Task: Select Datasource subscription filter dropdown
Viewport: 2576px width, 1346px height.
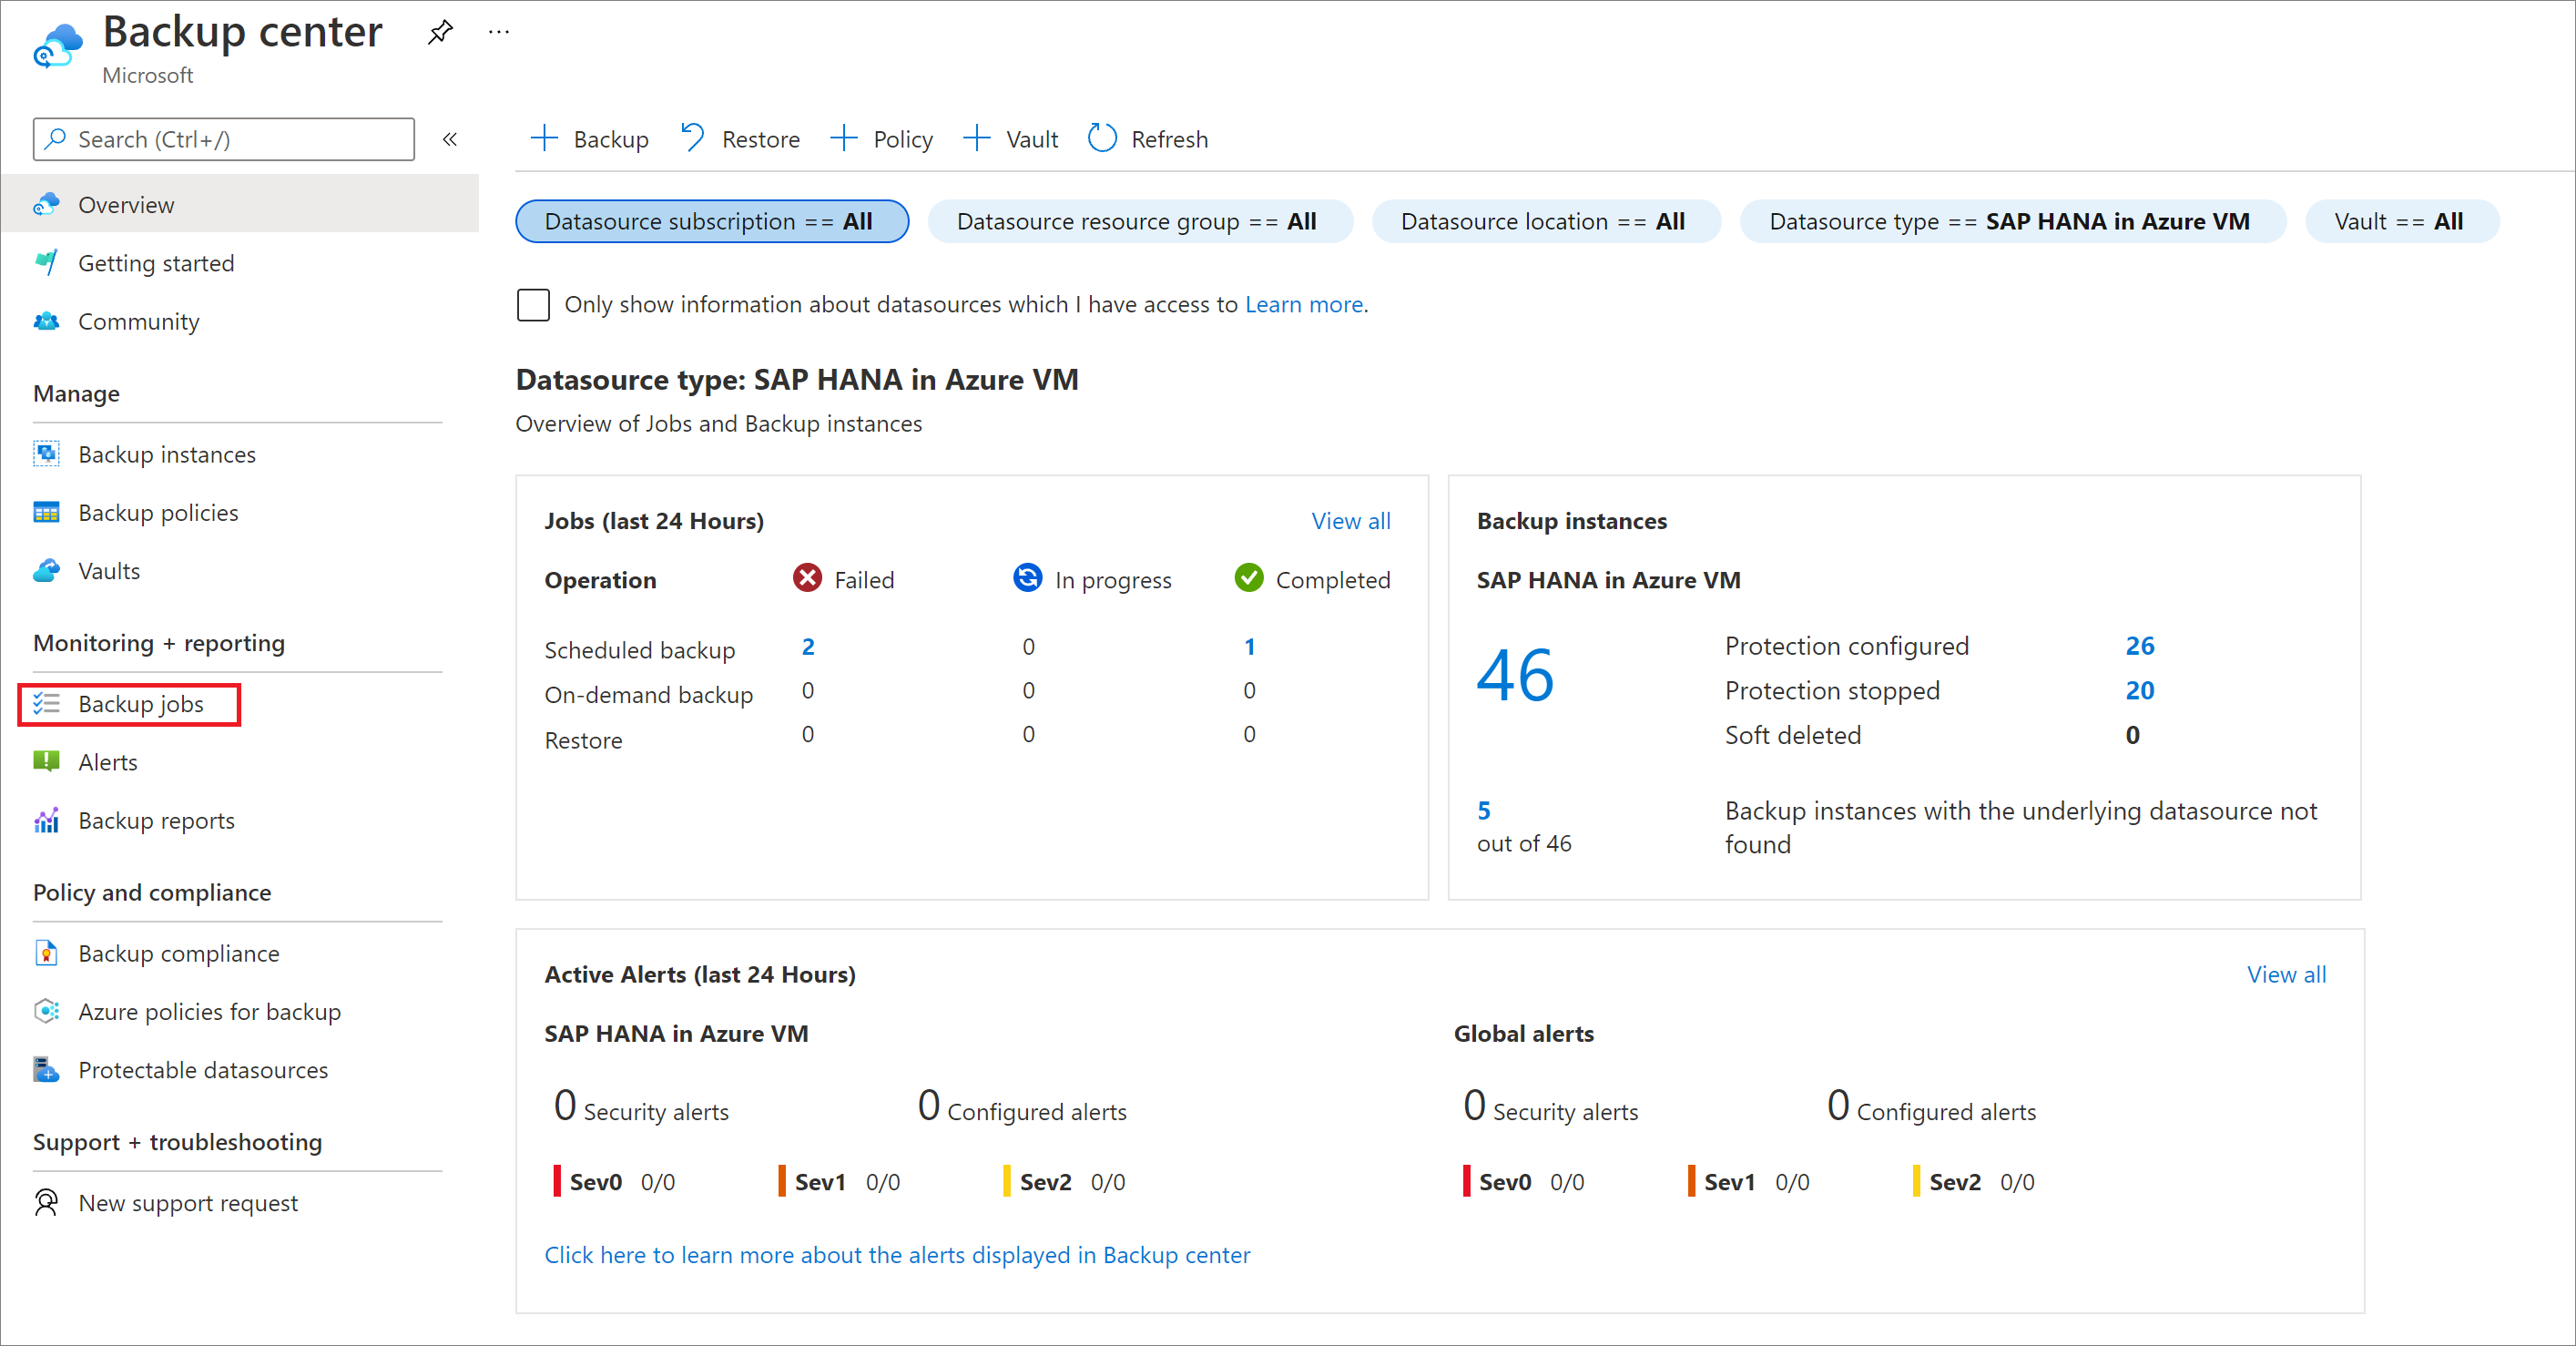Action: [x=712, y=221]
